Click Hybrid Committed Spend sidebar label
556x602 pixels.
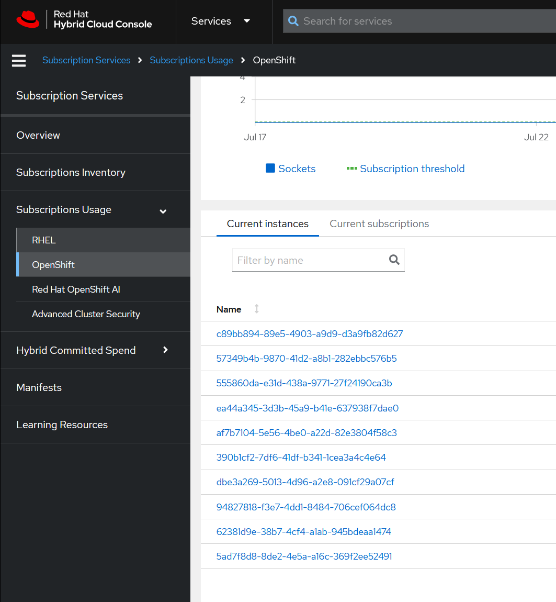coord(76,350)
